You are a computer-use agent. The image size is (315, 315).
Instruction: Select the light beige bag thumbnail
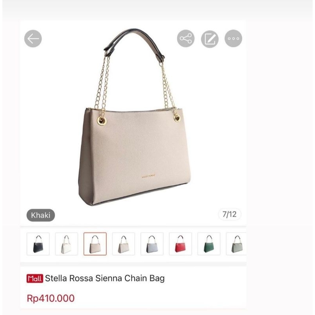pos(124,244)
